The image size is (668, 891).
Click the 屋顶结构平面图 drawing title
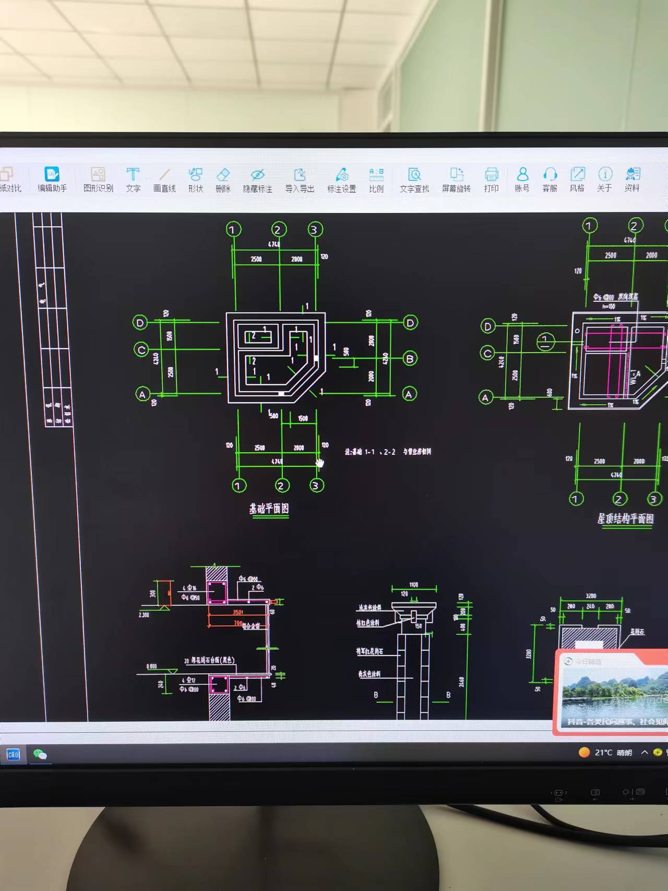click(x=625, y=519)
